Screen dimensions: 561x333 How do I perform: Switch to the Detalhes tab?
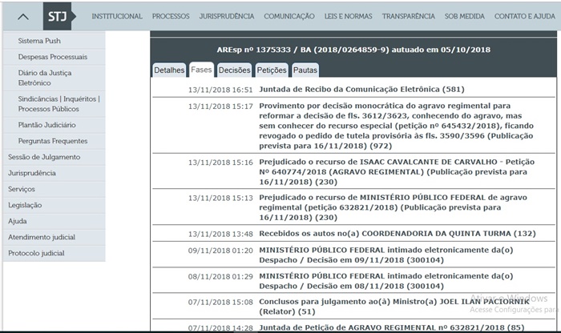coord(169,70)
